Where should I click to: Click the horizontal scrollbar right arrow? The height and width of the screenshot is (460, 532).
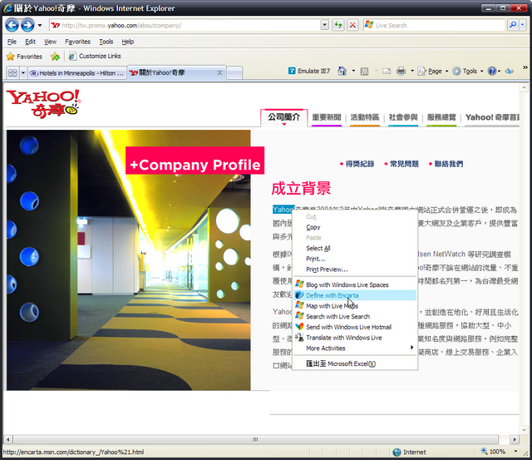[515, 439]
